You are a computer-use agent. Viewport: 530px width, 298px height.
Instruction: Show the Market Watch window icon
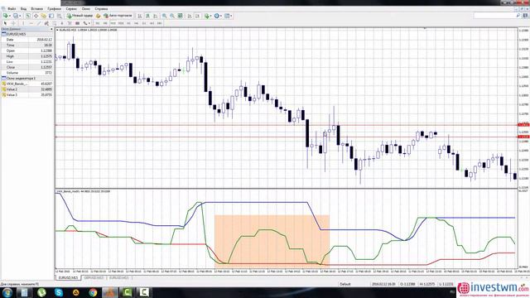point(28,16)
